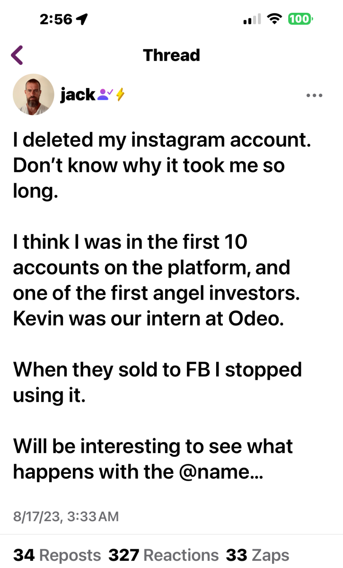Viewport: 343px width, 568px height.
Task: Go back using the purple chevron
Action: pos(17,55)
